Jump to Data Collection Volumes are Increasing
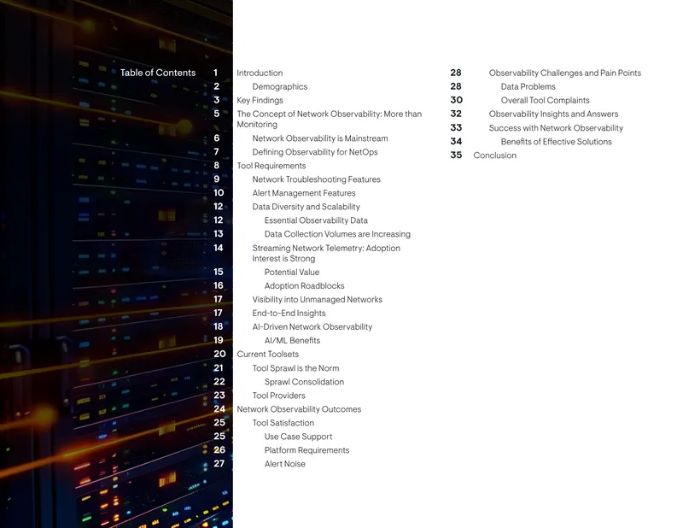Screen dimensions: 683x528 (337, 234)
